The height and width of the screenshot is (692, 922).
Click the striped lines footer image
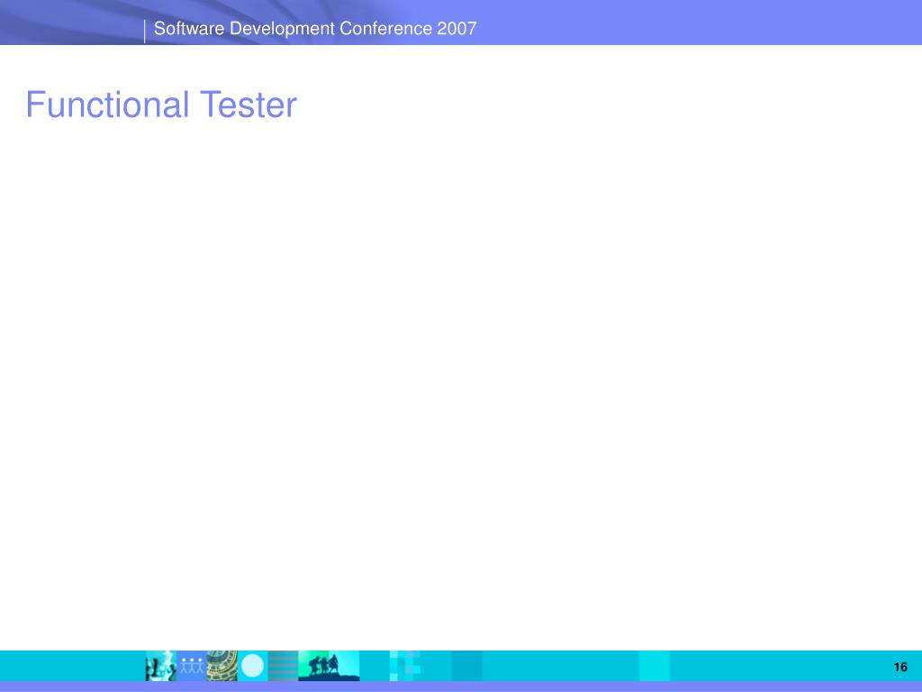tap(283, 666)
